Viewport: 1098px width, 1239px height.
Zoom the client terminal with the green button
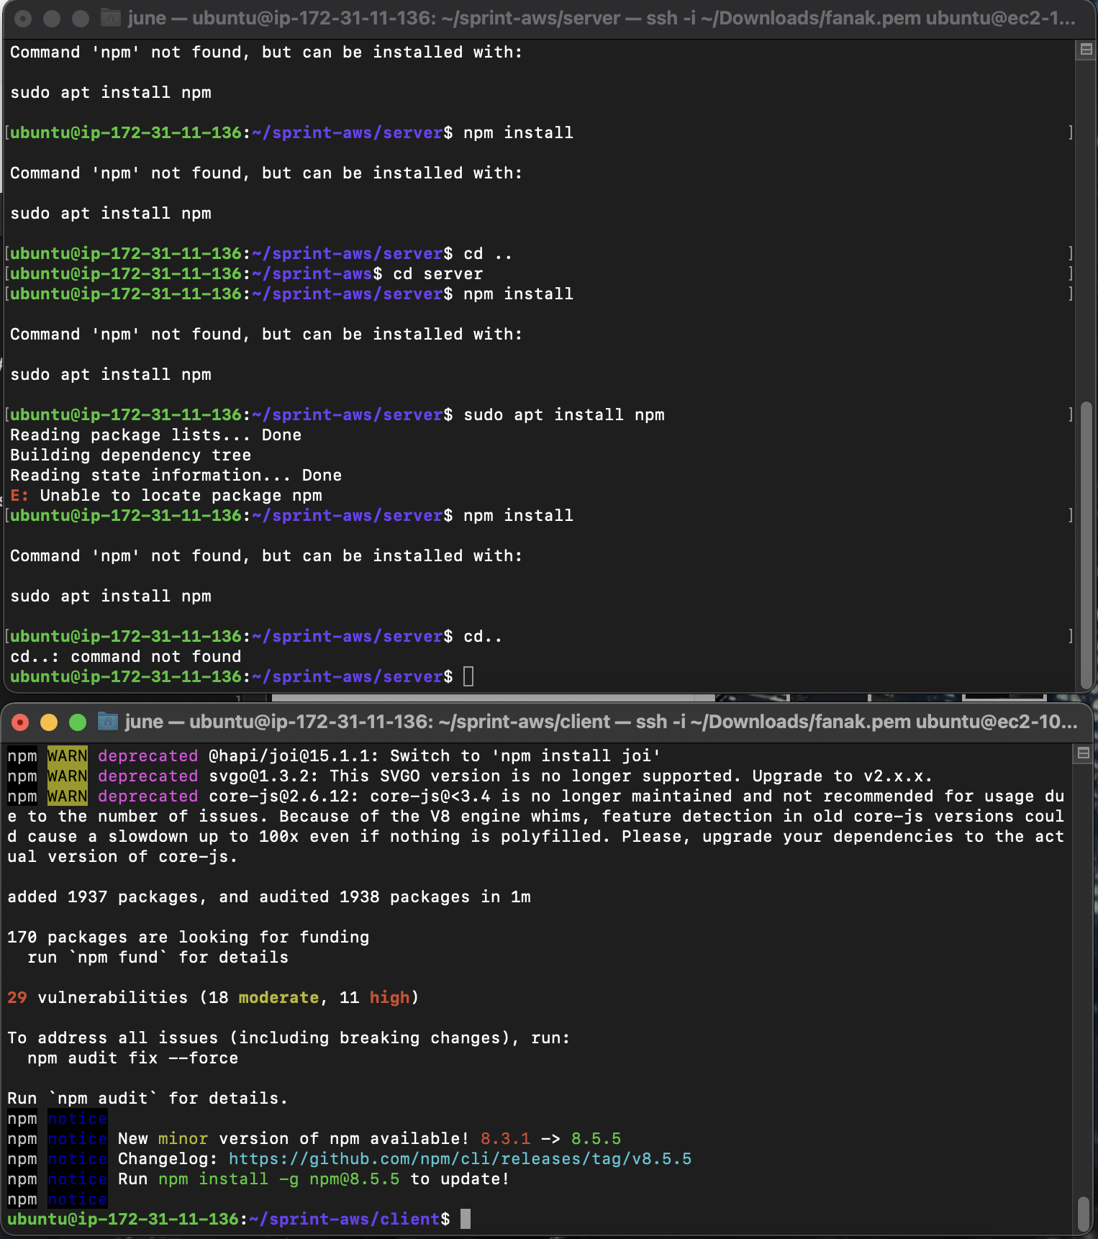coord(78,722)
